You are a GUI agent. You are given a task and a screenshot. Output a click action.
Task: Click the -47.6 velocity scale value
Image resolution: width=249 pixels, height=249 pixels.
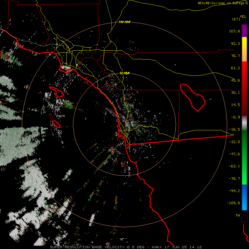(x=234, y=154)
